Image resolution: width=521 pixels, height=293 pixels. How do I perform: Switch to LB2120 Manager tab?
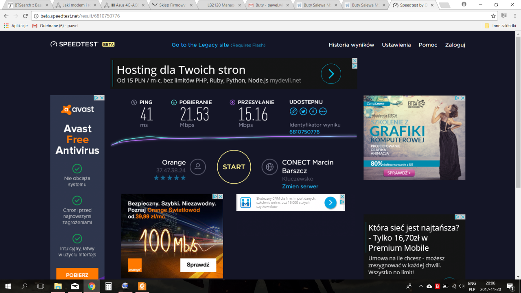coord(220,5)
